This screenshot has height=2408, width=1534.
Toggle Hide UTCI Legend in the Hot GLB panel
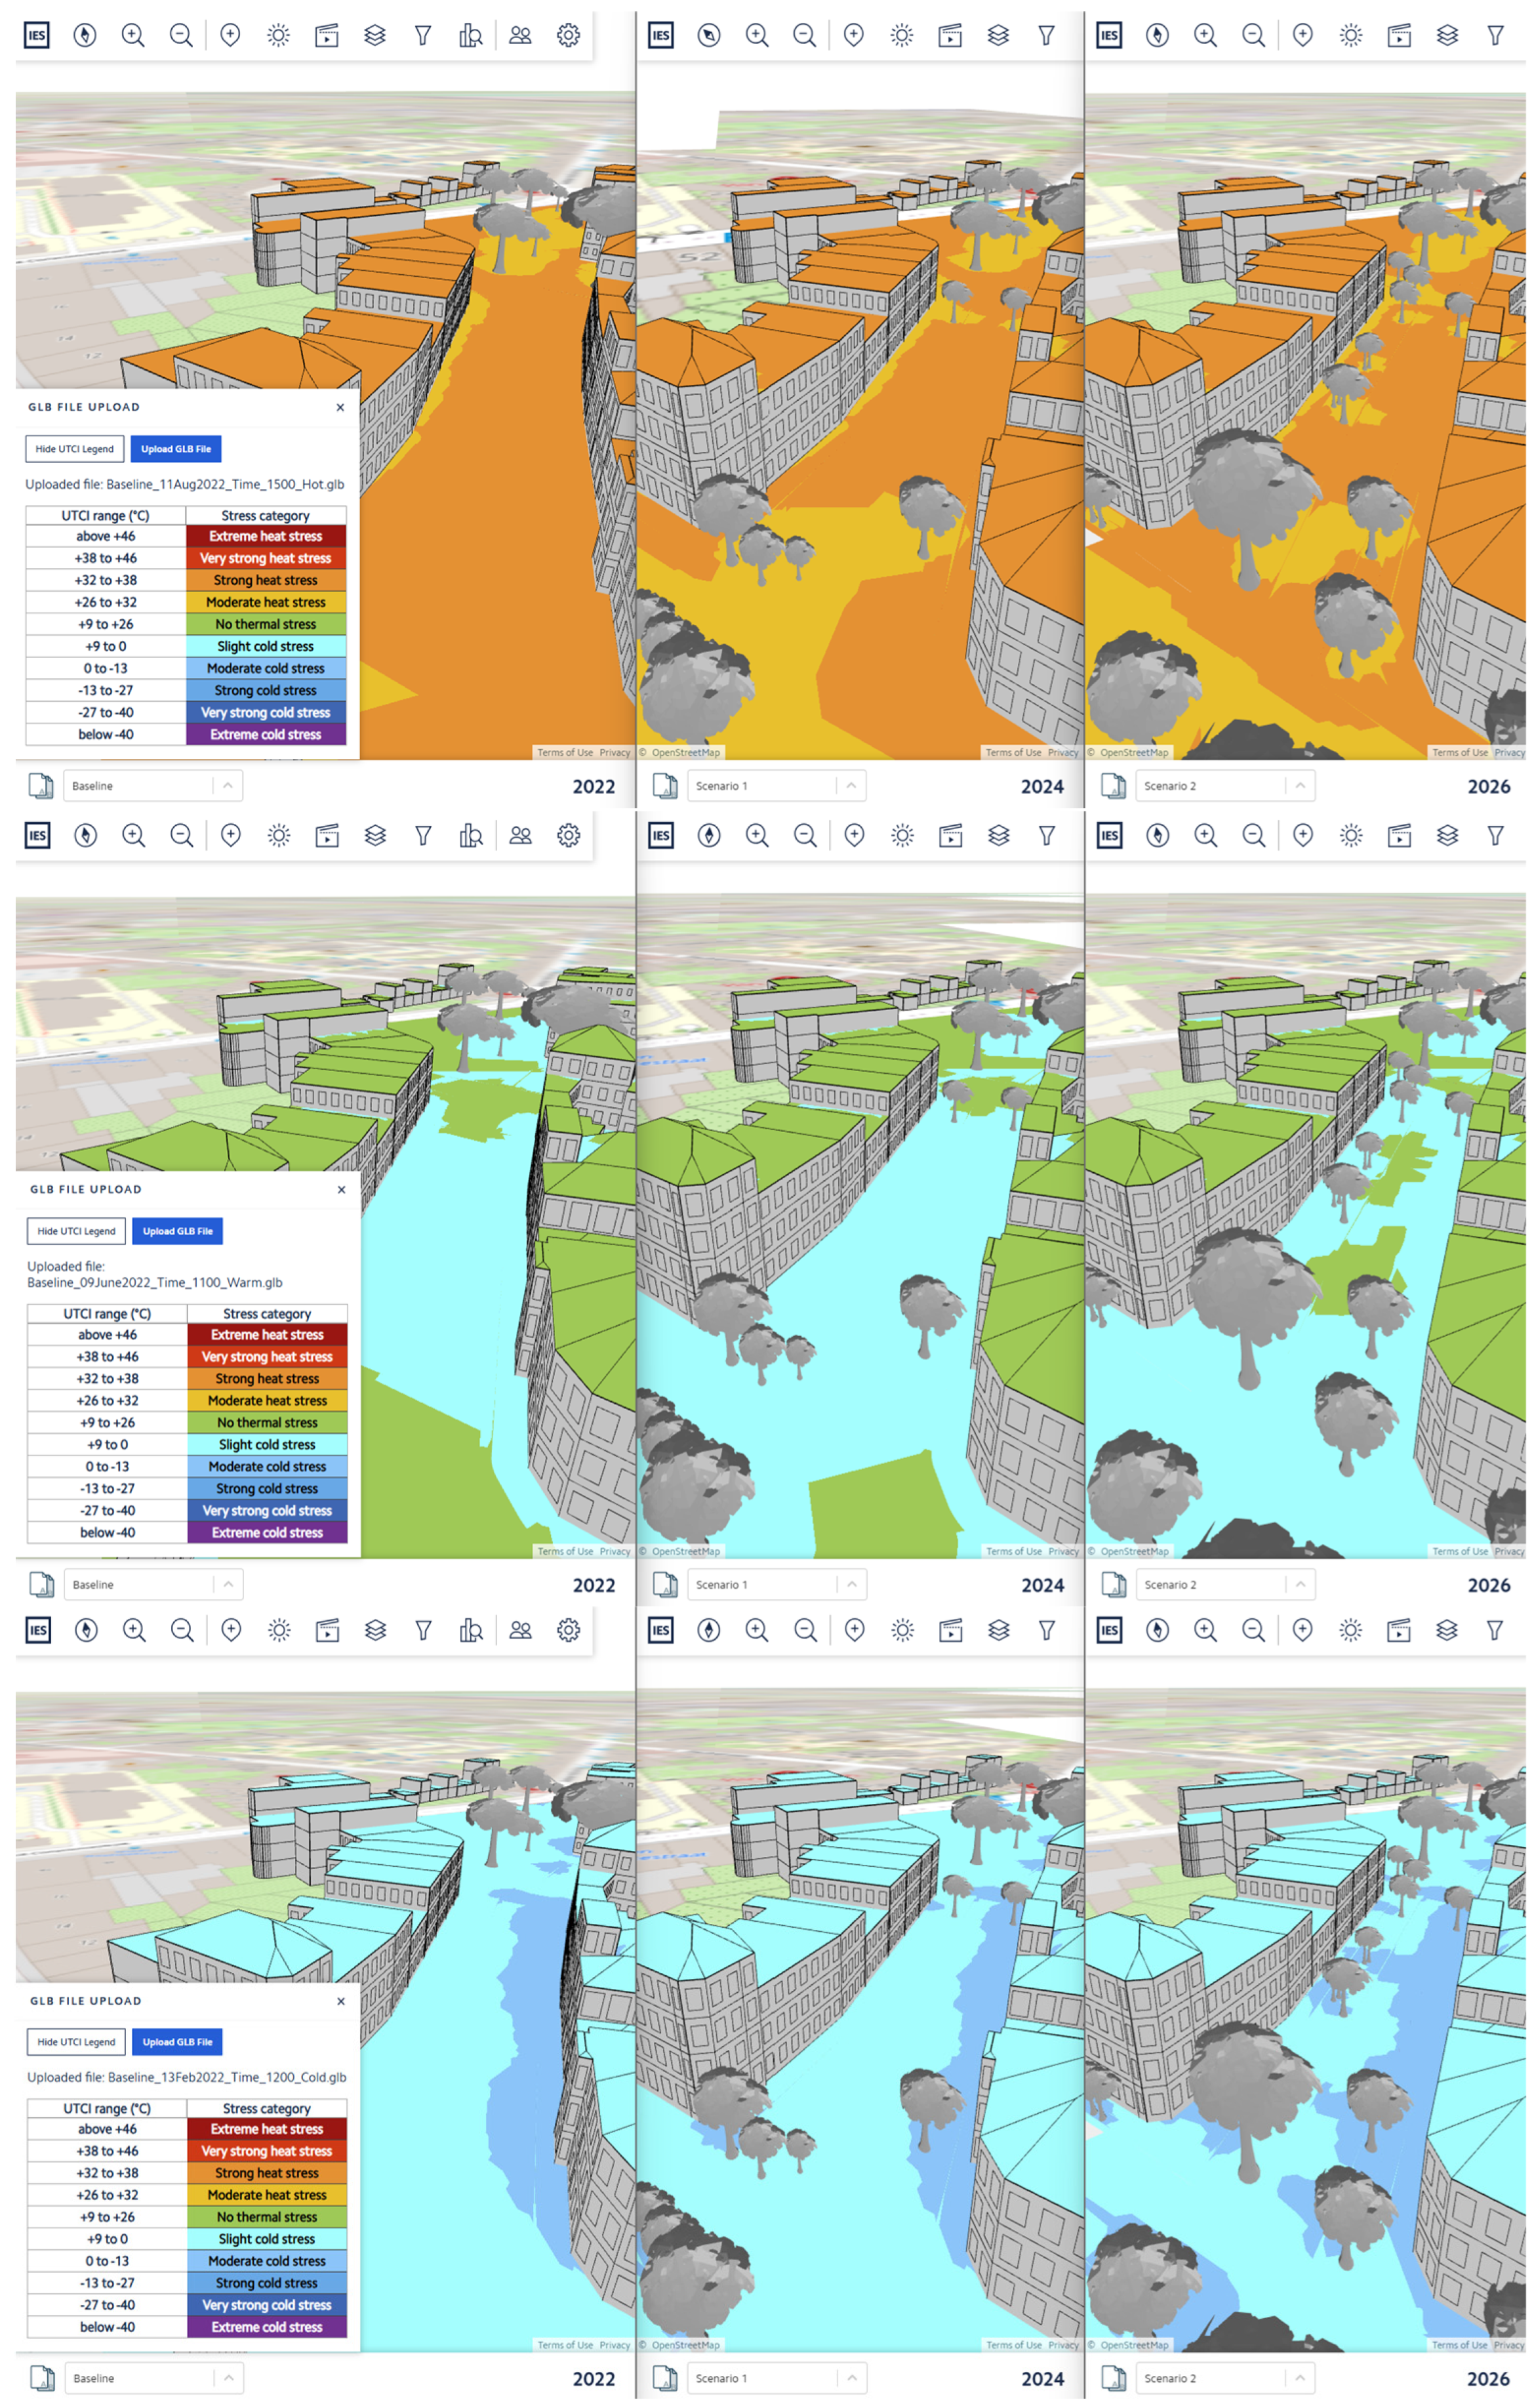75,449
